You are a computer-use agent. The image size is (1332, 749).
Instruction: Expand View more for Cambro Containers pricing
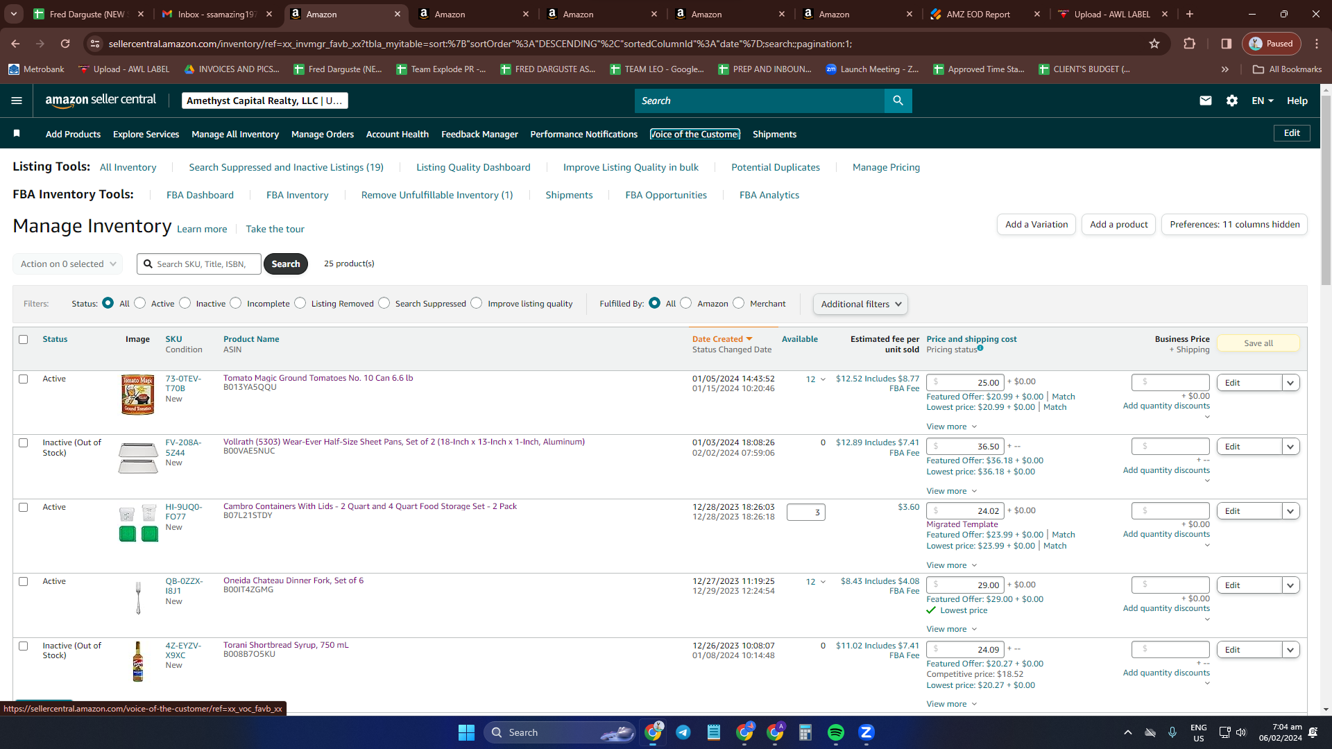pos(952,565)
